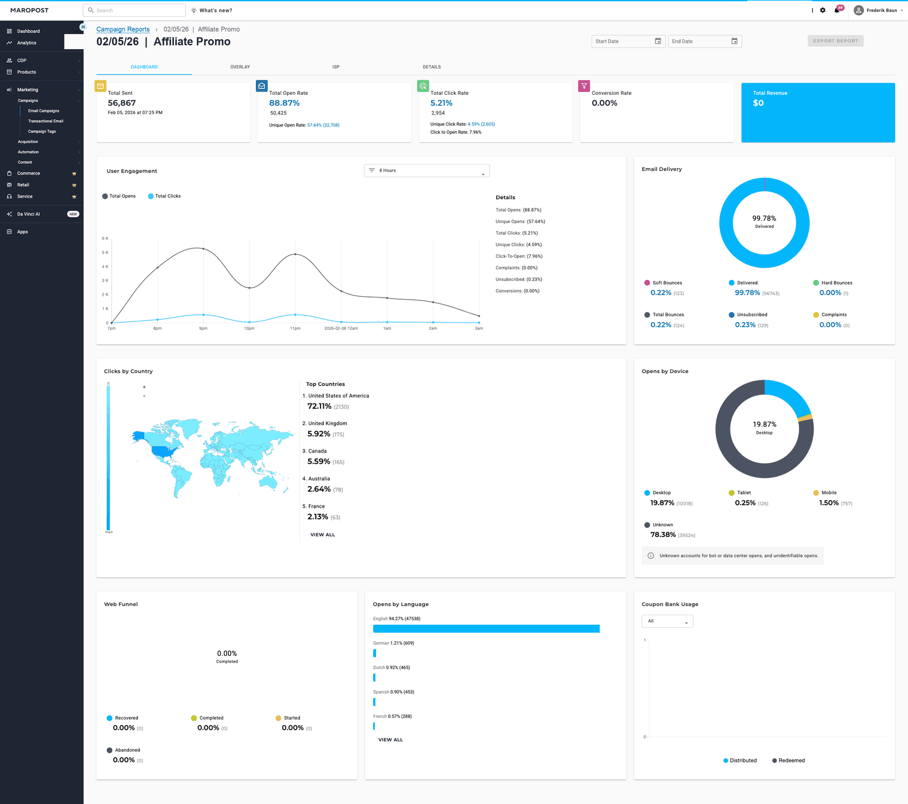Collapse the Campaigns submenu
This screenshot has width=908, height=804.
click(79, 101)
